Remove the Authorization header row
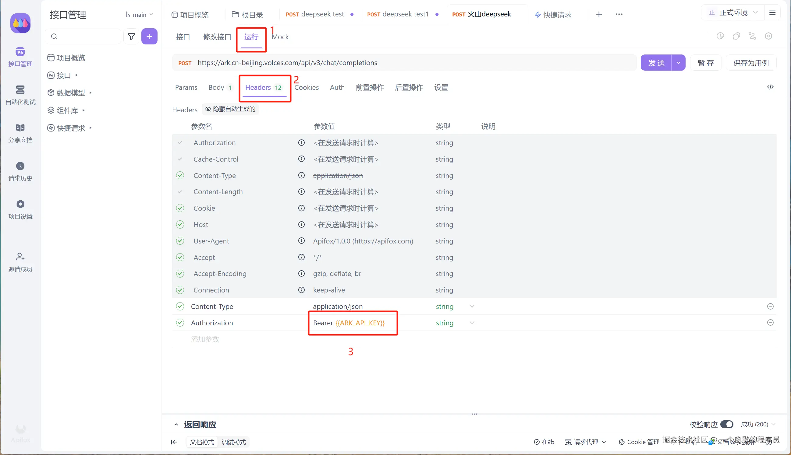791x455 pixels. pos(770,323)
